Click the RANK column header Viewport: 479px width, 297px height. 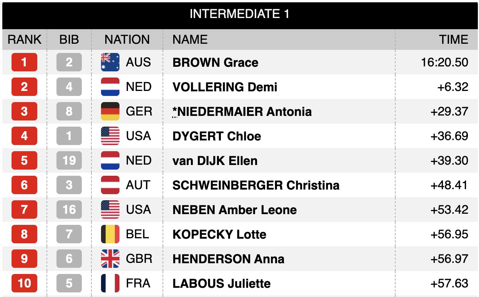[25, 40]
